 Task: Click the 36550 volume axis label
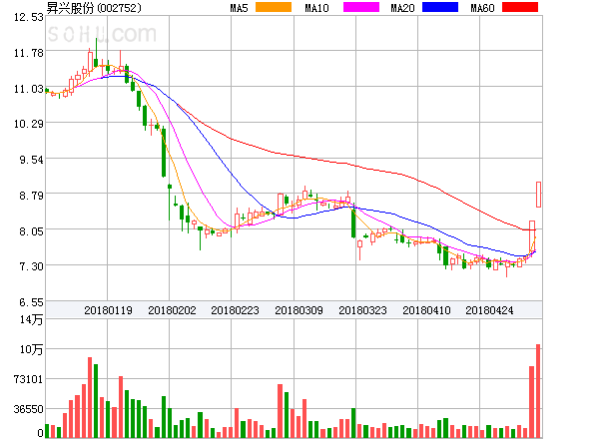(29, 409)
